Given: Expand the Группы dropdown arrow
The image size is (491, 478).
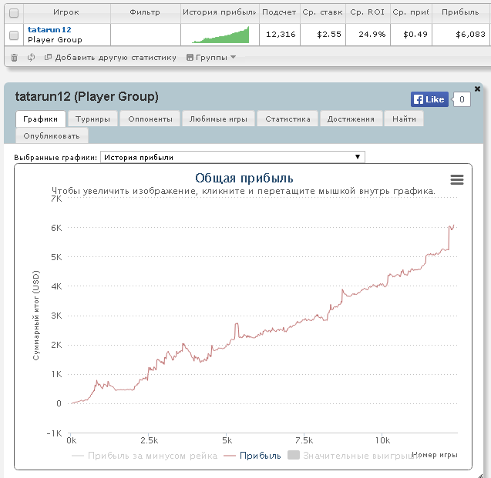Looking at the screenshot, I should (233, 57).
